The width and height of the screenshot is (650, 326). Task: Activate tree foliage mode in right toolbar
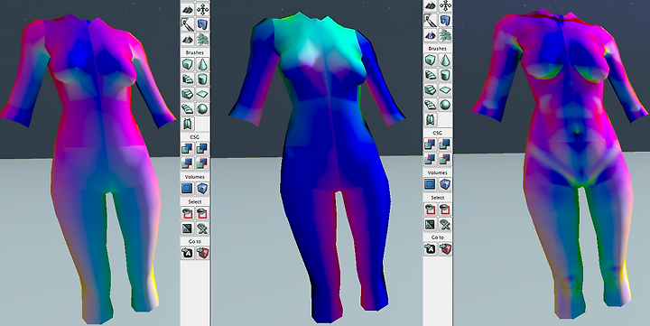(445, 35)
